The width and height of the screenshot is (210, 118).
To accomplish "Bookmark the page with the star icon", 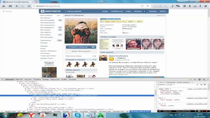I will 148,6.
